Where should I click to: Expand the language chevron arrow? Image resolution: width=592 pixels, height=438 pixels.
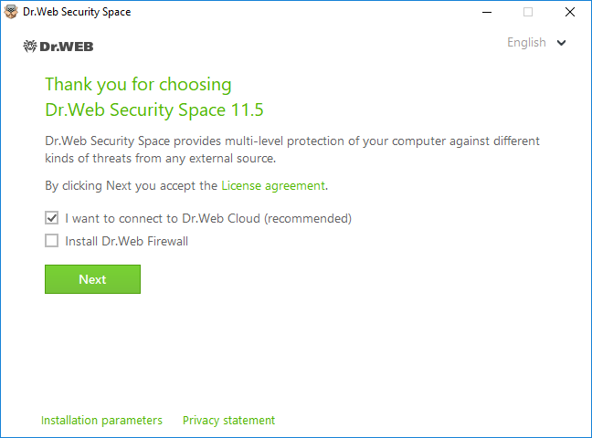[x=562, y=43]
